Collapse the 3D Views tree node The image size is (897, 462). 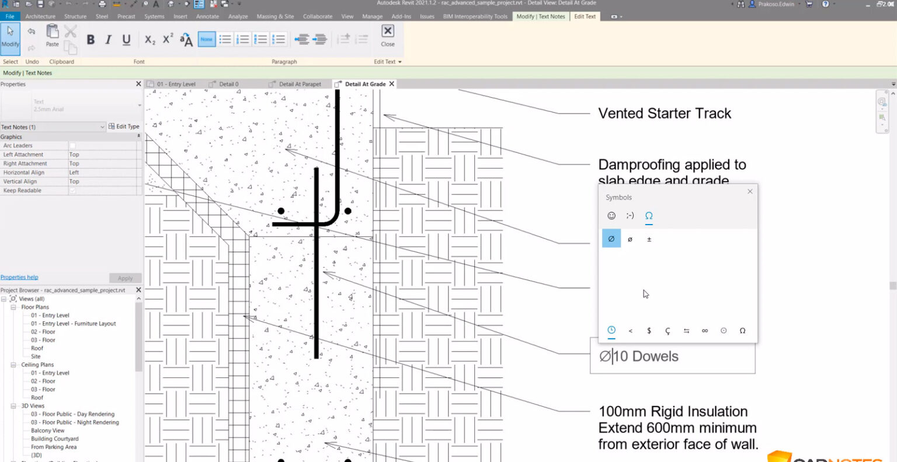13,406
